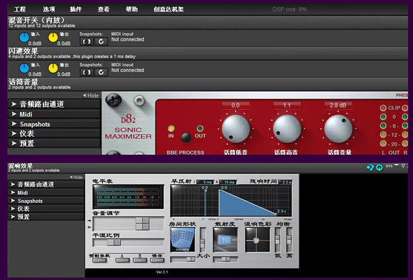Expand Midi in 话筒音量 panel

(x=54, y=114)
